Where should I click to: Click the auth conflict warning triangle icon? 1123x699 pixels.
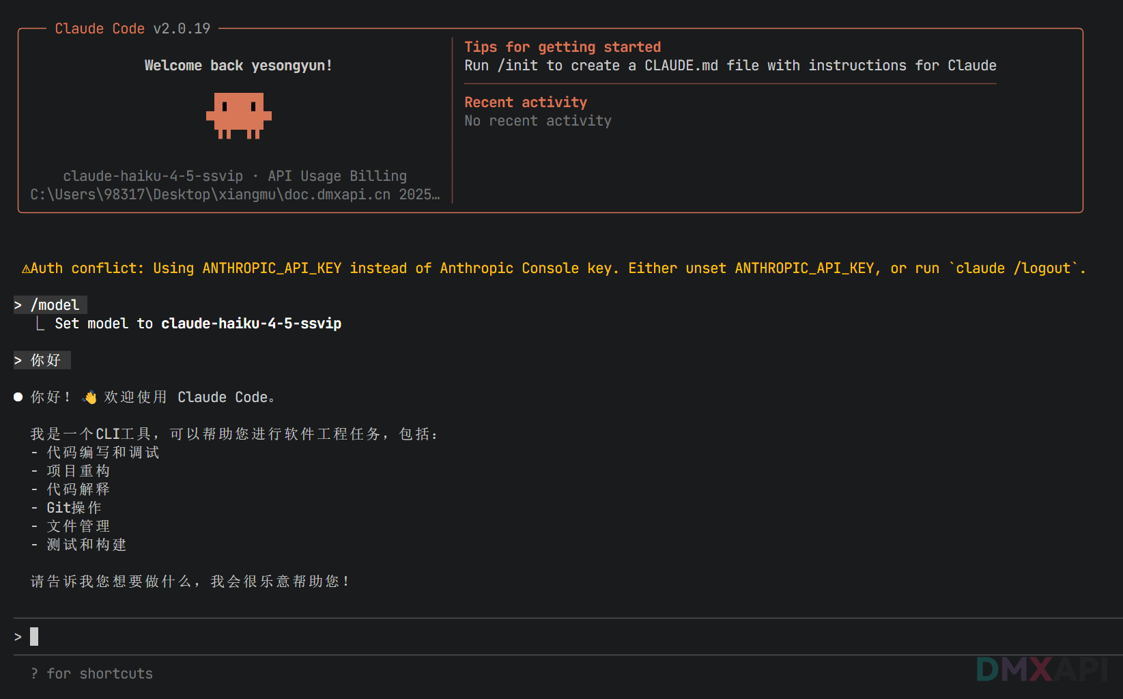pos(26,269)
